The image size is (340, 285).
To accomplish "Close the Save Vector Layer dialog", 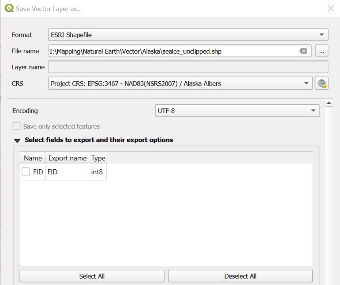I will [x=331, y=9].
